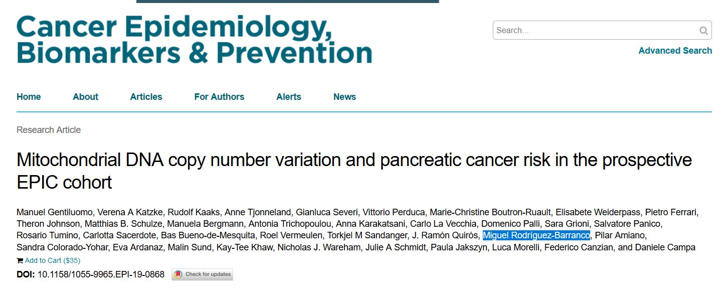The height and width of the screenshot is (292, 727).
Task: Click the Research Article label
Action: 49,130
